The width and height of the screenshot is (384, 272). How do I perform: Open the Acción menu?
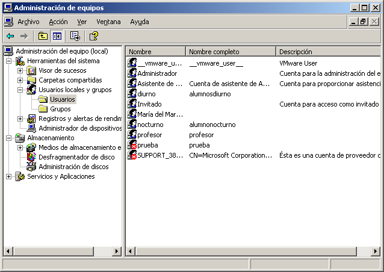[58, 22]
